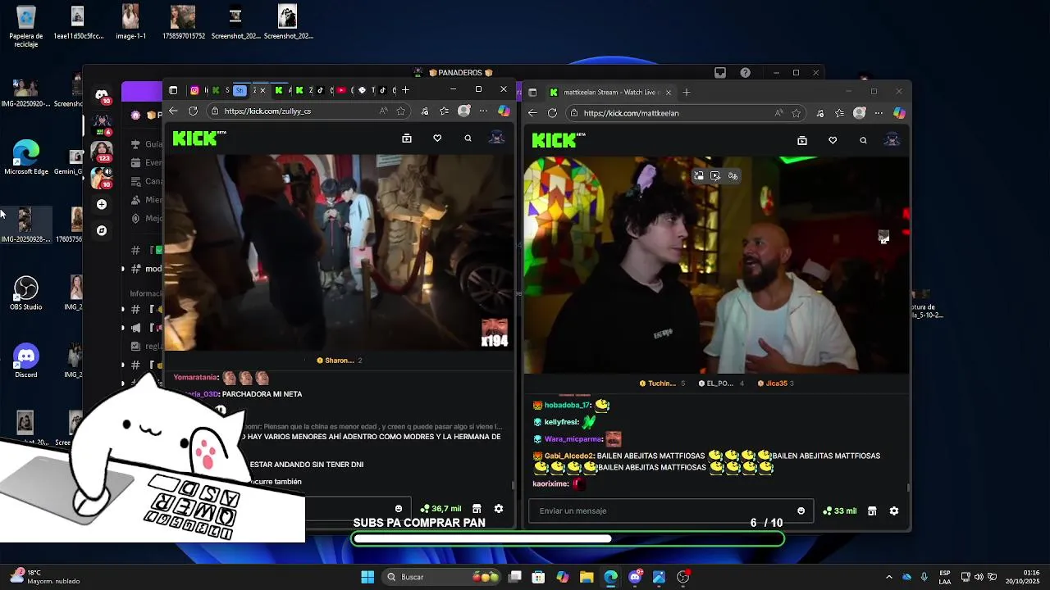The image size is (1050, 590).
Task: Click picture-in-picture icon on the mattkeelan video overlay
Action: pyautogui.click(x=699, y=175)
